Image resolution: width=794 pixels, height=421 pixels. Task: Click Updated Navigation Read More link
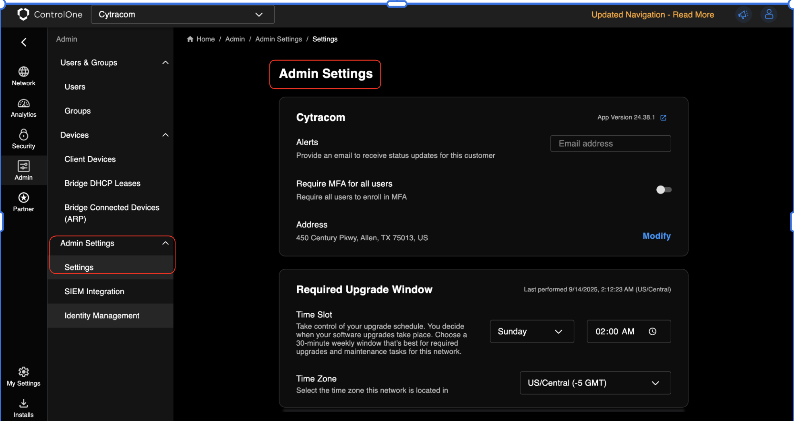tap(652, 15)
